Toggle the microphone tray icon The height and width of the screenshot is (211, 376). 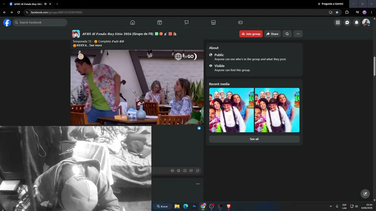337,206
